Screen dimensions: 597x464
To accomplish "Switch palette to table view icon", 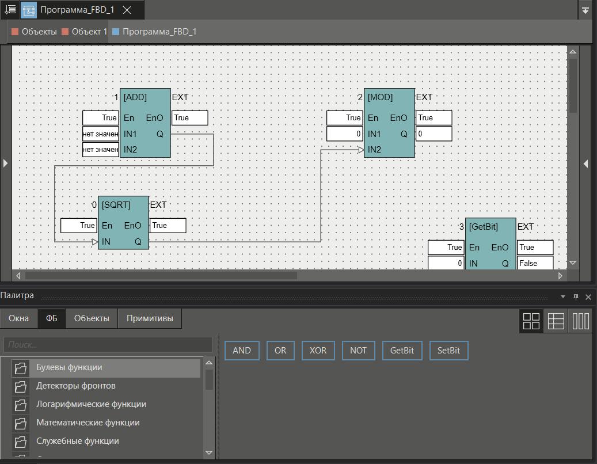I will (x=556, y=321).
